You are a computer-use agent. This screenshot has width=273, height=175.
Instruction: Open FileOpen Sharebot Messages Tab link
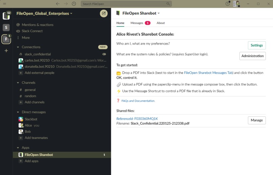click(x=209, y=73)
